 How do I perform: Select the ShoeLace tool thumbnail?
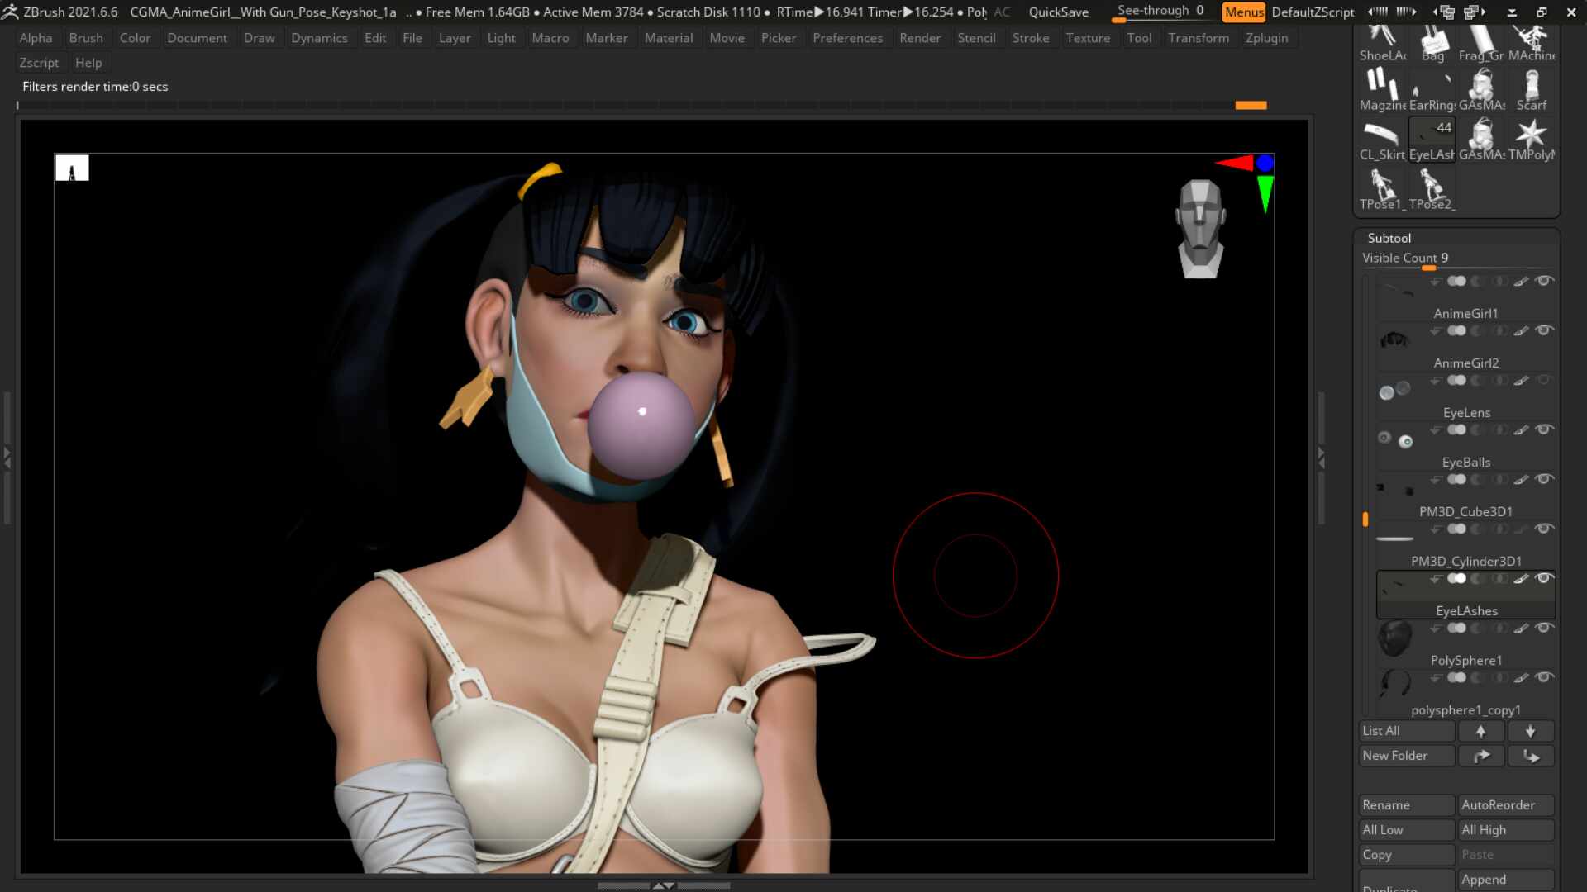coord(1382,43)
